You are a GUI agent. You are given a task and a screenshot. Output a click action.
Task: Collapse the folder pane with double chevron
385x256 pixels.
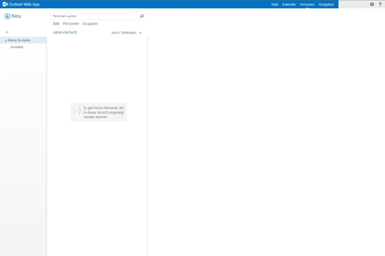[x=7, y=32]
